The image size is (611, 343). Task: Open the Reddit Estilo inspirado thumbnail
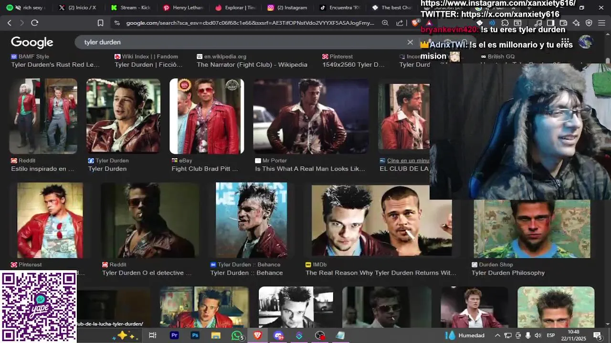pos(43,116)
